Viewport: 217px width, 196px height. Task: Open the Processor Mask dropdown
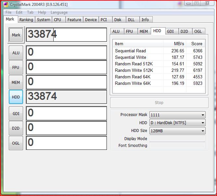click(x=177, y=115)
